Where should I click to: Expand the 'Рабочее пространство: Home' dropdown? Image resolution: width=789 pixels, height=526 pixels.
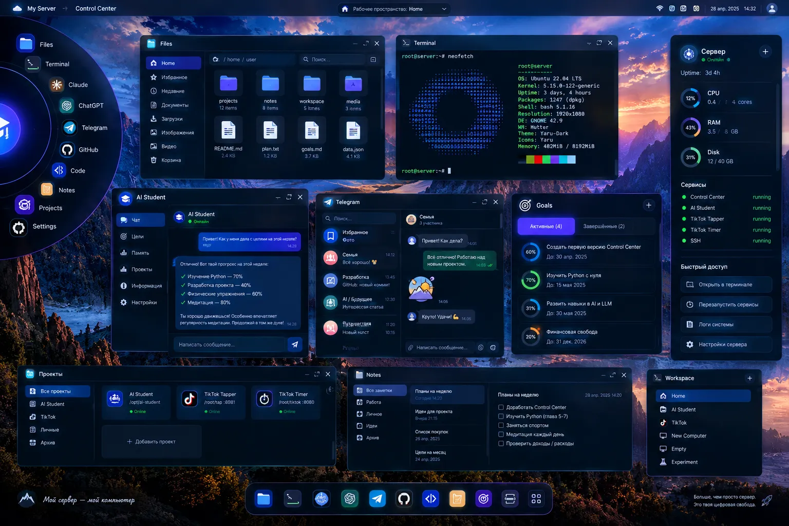point(394,9)
